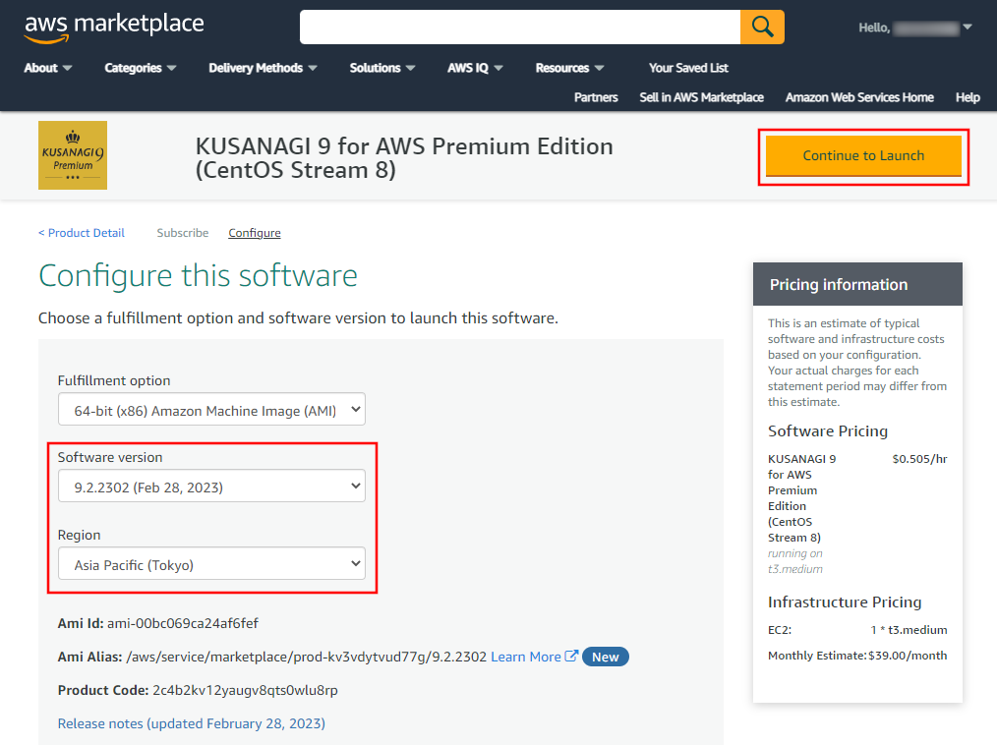
Task: Go back to Product Detail
Action: pos(82,233)
